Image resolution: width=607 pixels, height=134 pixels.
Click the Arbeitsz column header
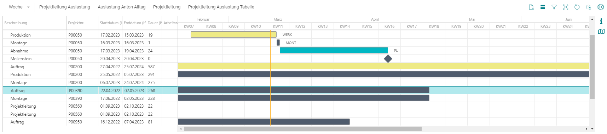pos(170,23)
